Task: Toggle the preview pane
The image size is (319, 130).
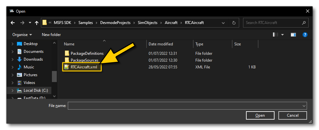Action: (x=293, y=35)
